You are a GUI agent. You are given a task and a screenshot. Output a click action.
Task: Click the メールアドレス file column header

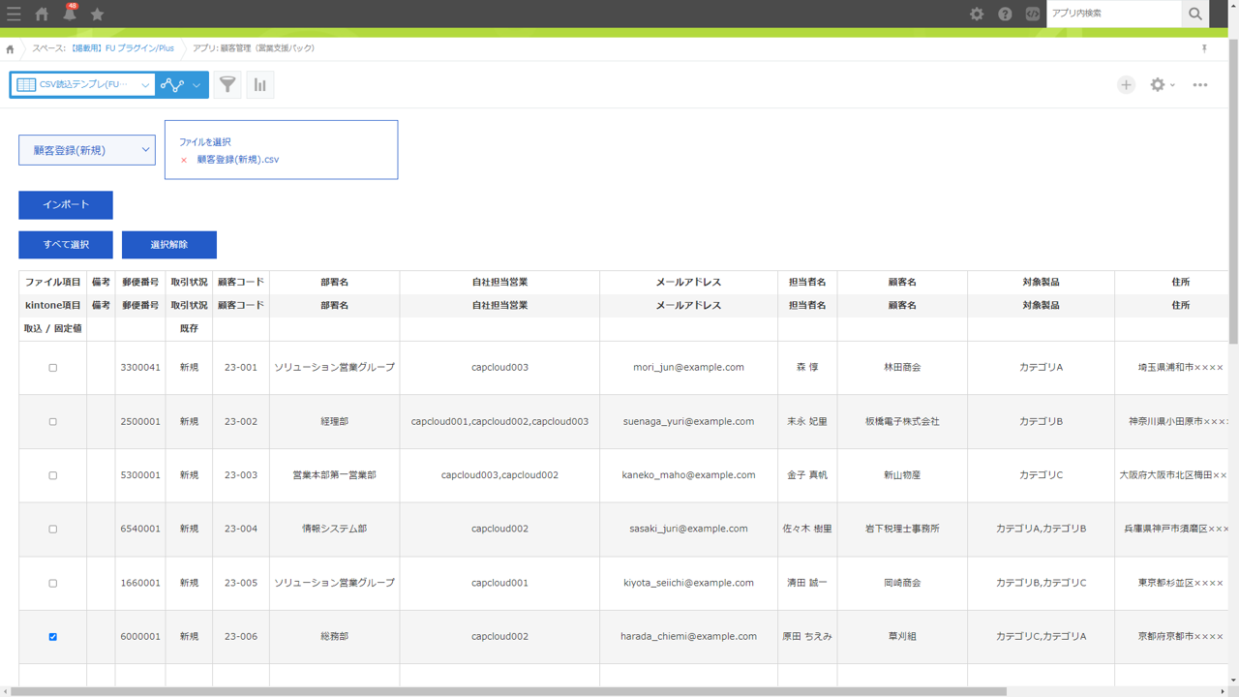click(x=688, y=283)
